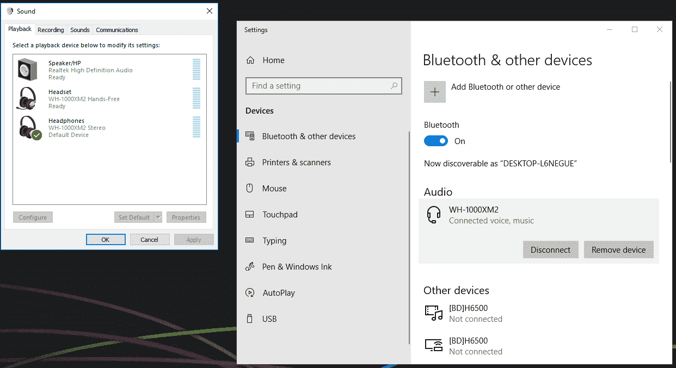
Task: Click OK in the Sound dialog
Action: coord(106,240)
